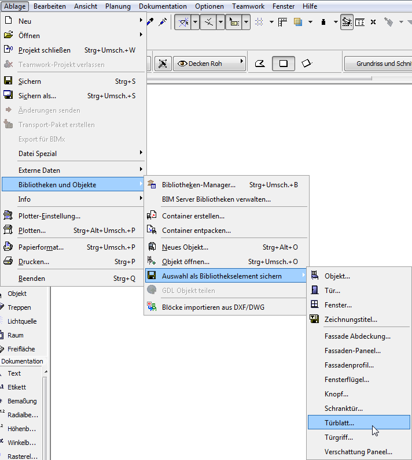Choose Sichern als...
412x460 pixels.
point(73,96)
